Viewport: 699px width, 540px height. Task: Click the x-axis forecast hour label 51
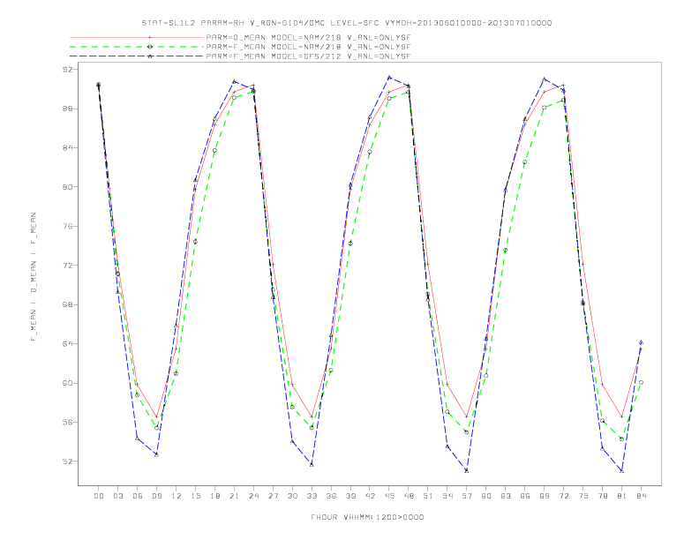point(428,496)
